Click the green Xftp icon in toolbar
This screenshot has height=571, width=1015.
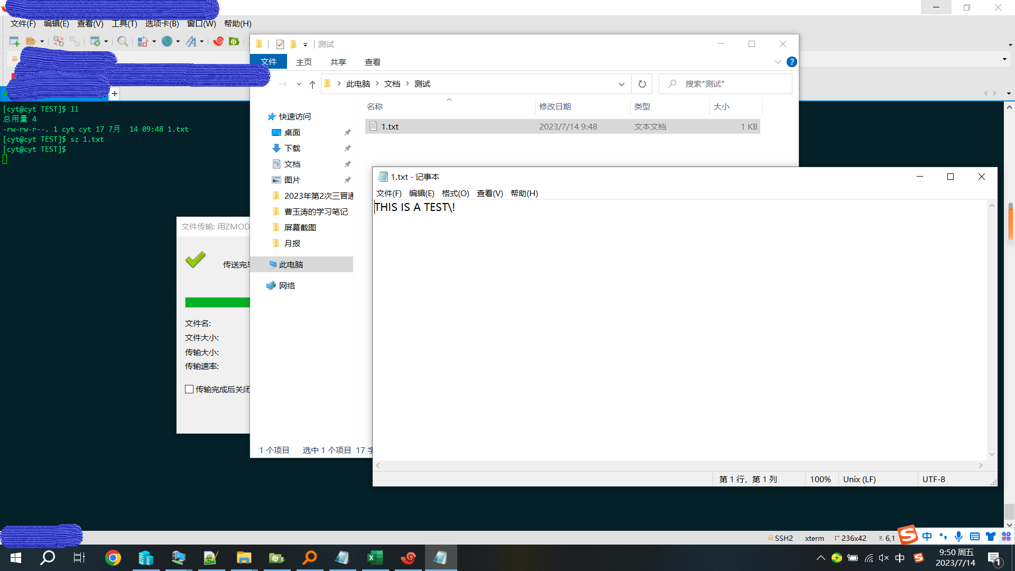click(x=234, y=41)
